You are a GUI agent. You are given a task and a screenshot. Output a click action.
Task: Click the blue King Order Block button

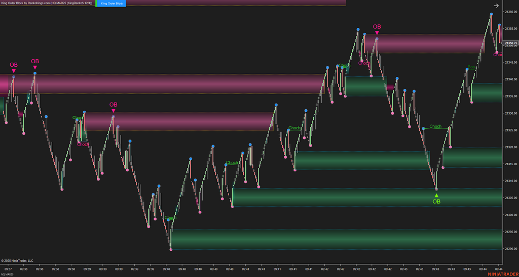111,4
